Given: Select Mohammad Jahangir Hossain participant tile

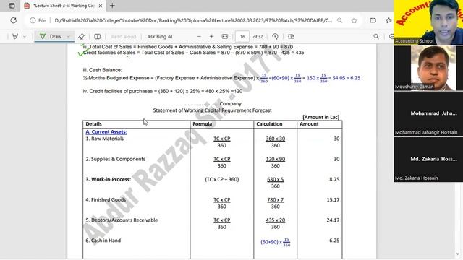Looking at the screenshot, I should coord(428,114).
